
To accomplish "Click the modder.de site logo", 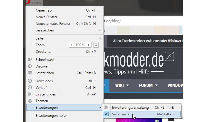I will [x=134, y=59].
